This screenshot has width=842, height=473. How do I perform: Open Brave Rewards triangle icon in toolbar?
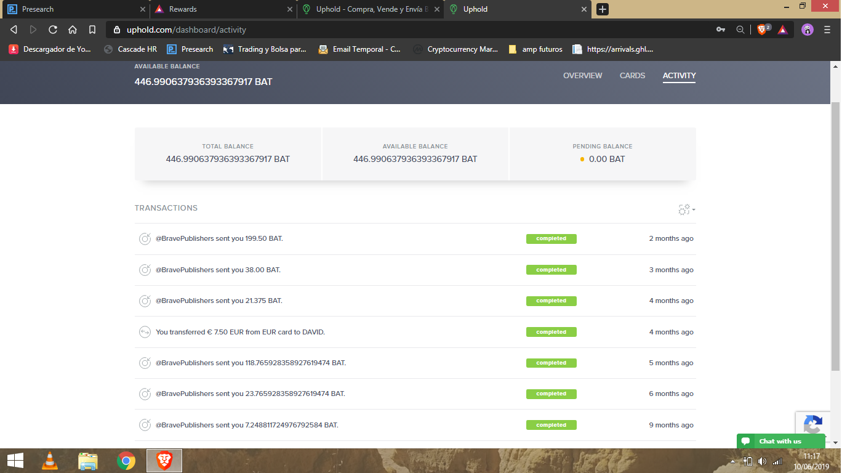[783, 30]
